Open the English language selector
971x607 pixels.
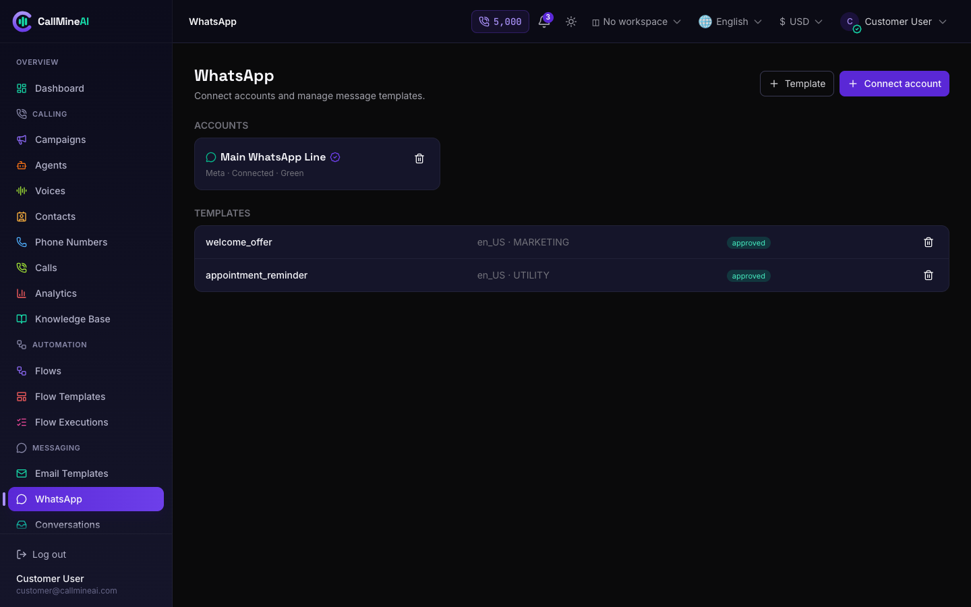tap(730, 22)
